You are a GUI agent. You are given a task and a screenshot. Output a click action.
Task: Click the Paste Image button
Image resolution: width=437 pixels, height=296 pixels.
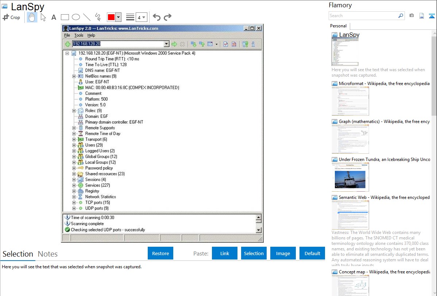click(283, 253)
